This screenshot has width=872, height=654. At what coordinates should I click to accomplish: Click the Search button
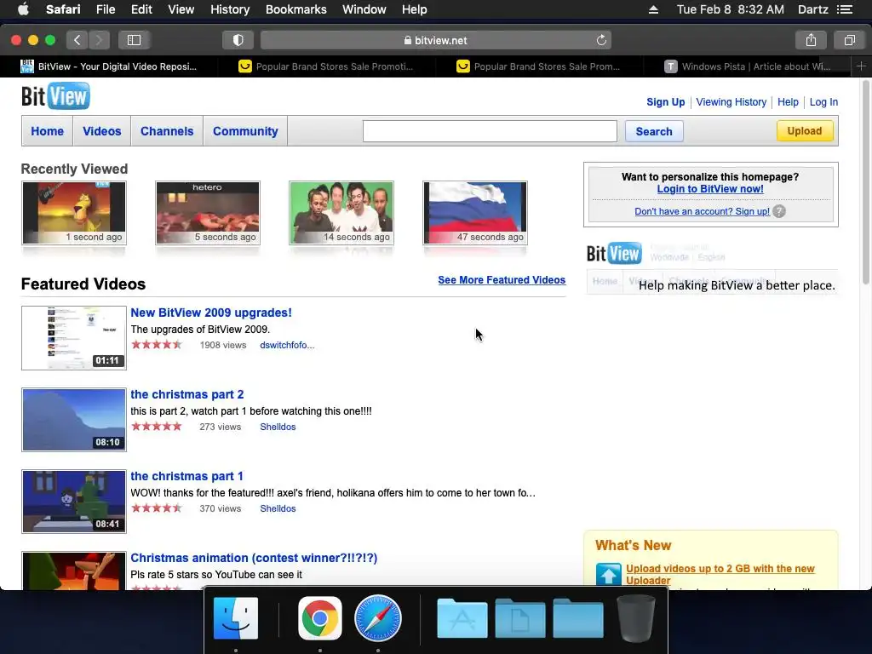click(x=654, y=131)
